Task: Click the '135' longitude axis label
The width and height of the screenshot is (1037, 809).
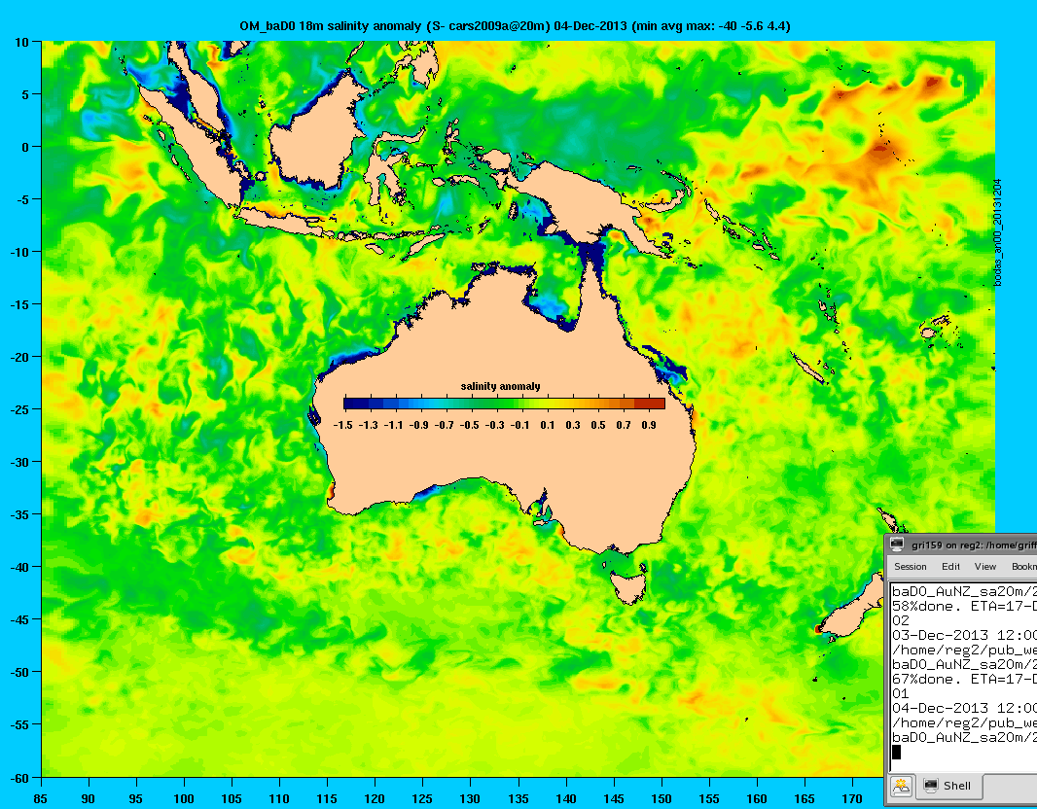Action: point(518,798)
